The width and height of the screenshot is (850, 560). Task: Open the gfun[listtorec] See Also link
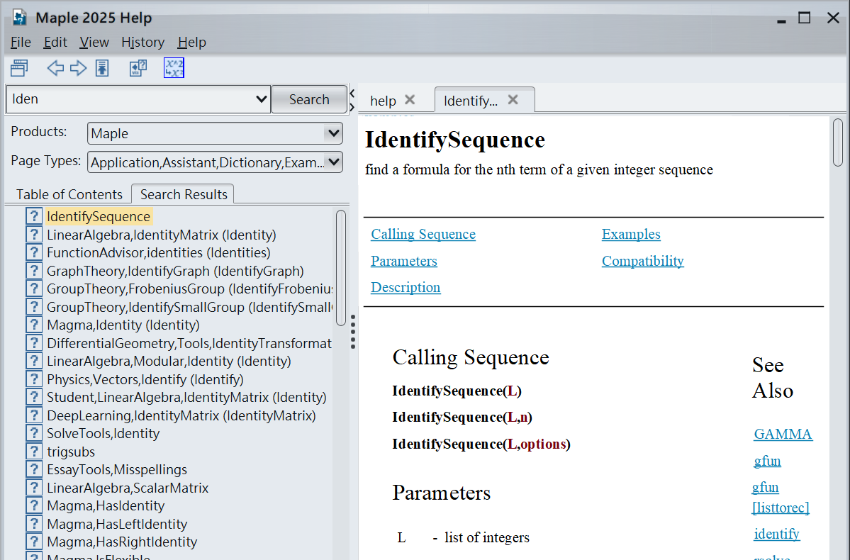pos(780,497)
